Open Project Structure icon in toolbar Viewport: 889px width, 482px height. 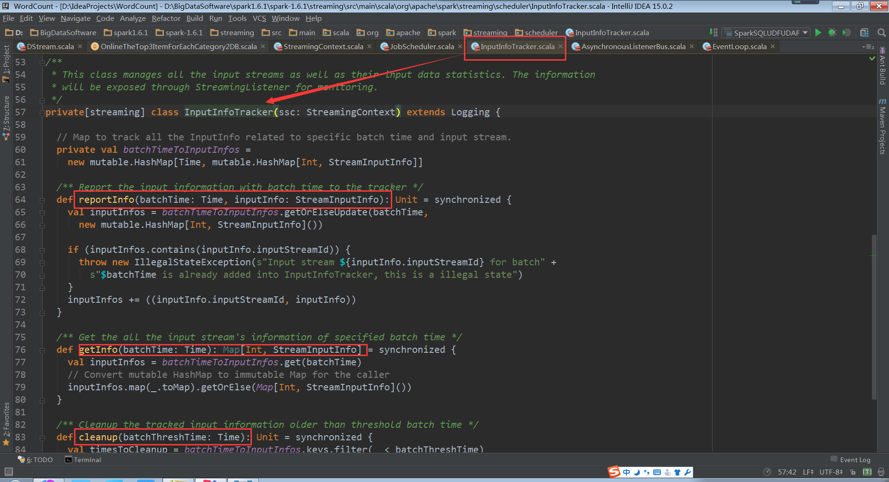(864, 32)
